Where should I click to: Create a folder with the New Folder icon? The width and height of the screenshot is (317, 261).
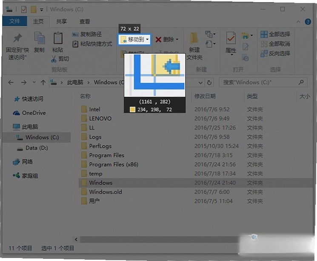coord(194,38)
